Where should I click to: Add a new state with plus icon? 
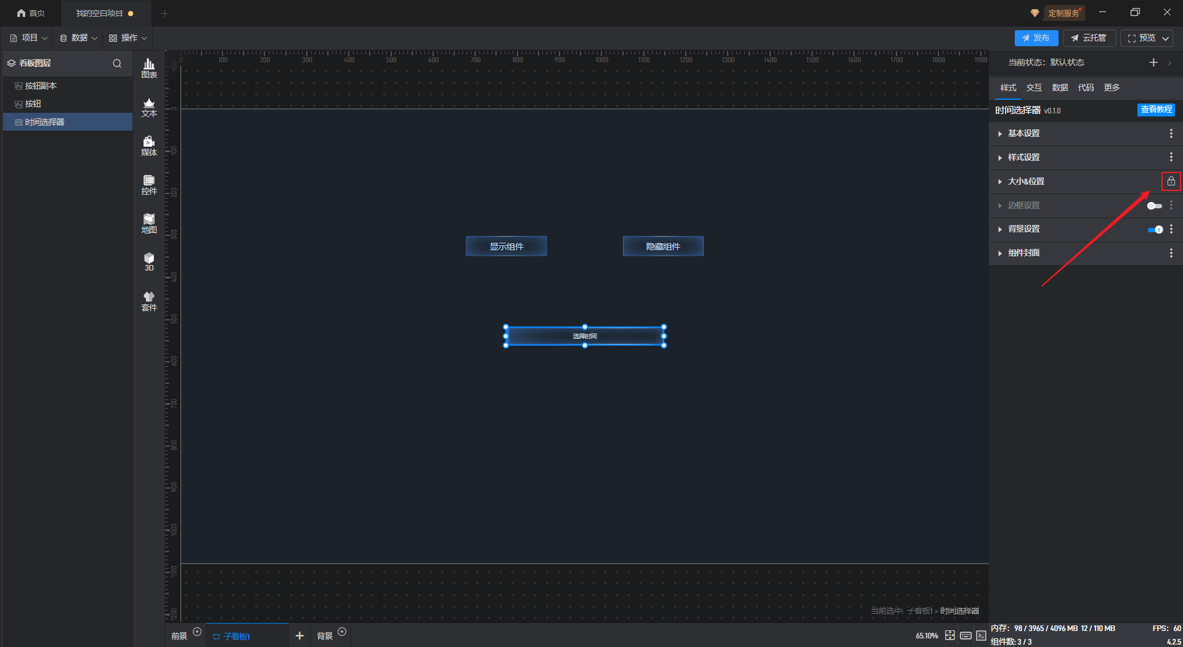(1153, 63)
